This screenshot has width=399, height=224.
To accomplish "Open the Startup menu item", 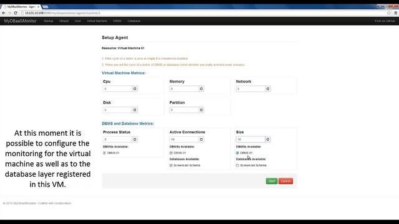I will pyautogui.click(x=49, y=21).
